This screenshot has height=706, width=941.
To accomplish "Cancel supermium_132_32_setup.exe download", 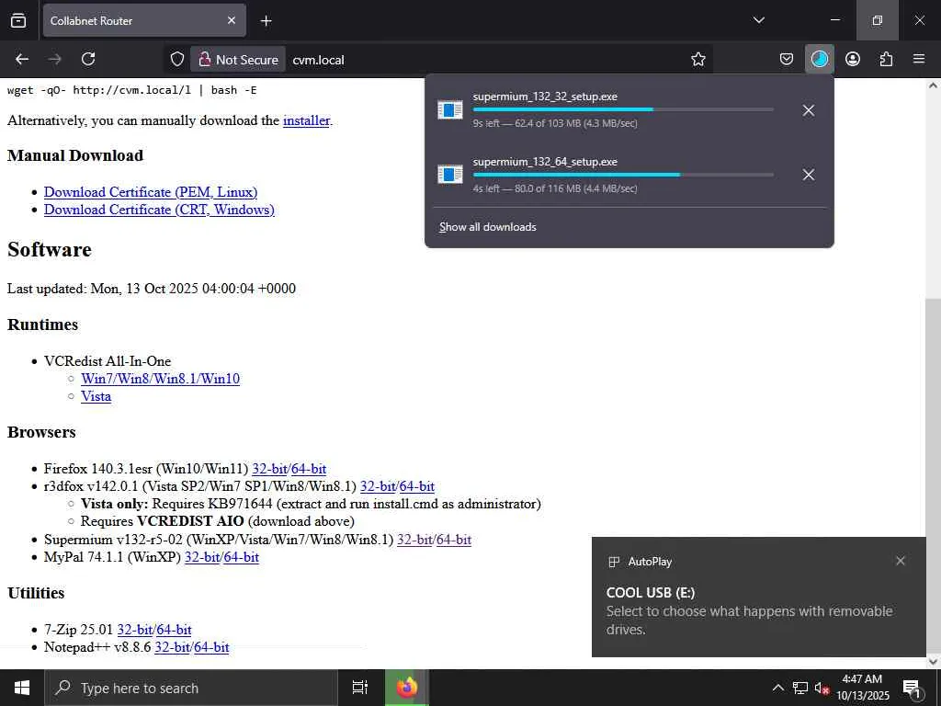I will point(809,110).
